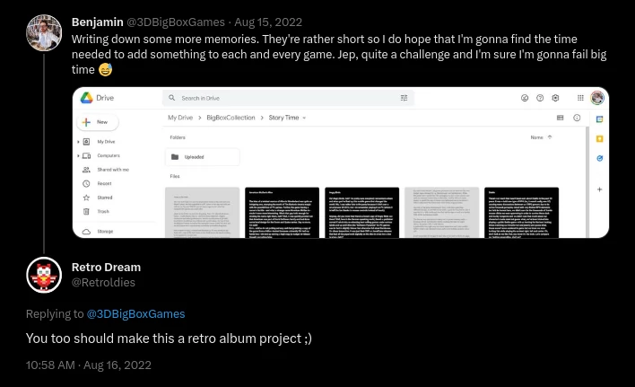
Task: Open the @3DBigBoxGames reply mention link
Action: 135,314
